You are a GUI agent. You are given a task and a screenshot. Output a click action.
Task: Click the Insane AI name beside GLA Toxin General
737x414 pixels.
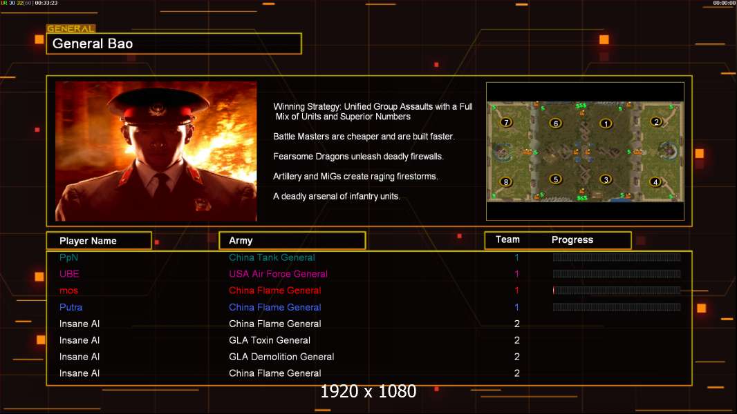80,340
